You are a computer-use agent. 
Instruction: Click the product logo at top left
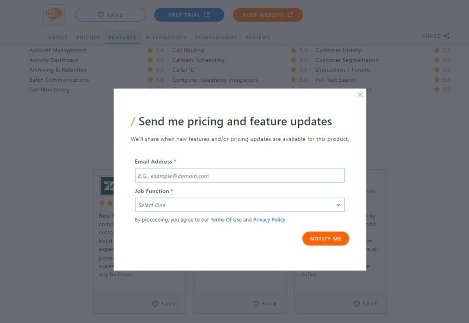[x=53, y=15]
